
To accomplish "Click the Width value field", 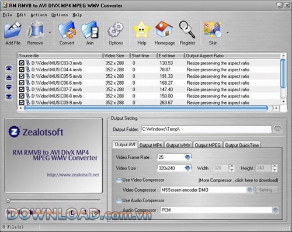I will 221,168.
